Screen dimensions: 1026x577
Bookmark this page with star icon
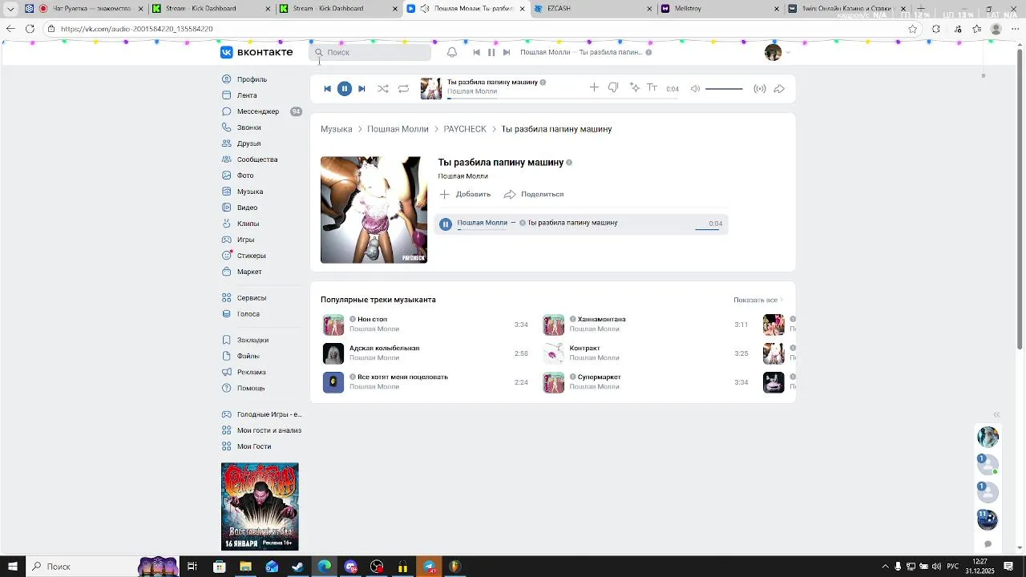click(912, 29)
